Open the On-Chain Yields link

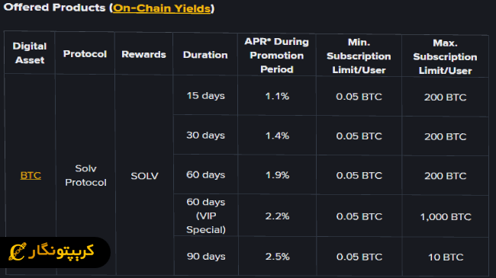(162, 8)
